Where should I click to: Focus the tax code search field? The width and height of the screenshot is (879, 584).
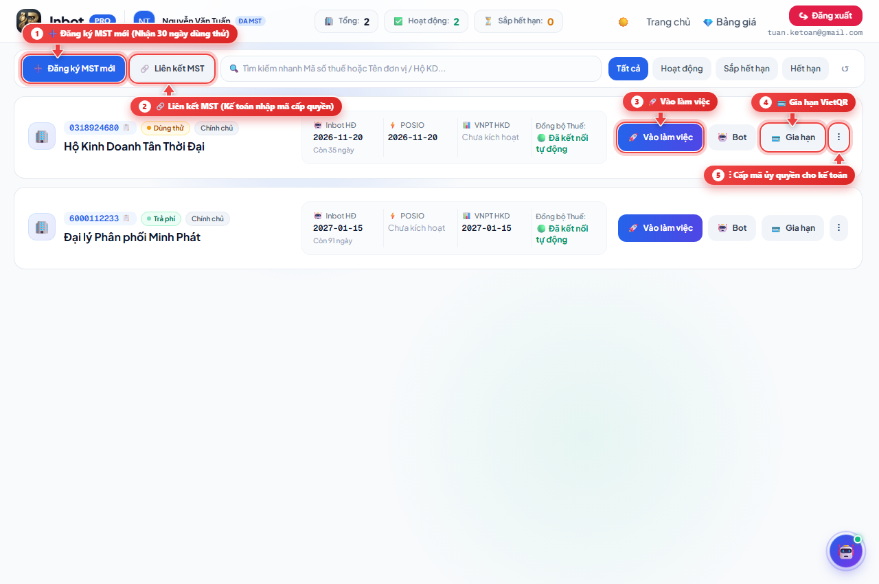coord(411,69)
